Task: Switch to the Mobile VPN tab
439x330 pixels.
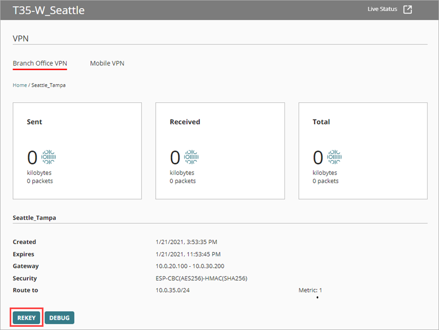Action: tap(107, 63)
